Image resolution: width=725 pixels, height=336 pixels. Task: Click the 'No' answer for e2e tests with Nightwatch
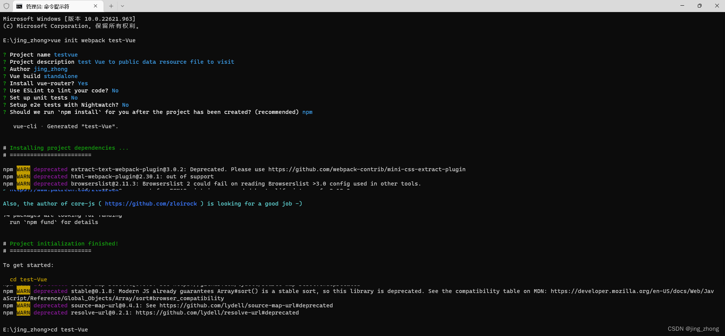(125, 105)
